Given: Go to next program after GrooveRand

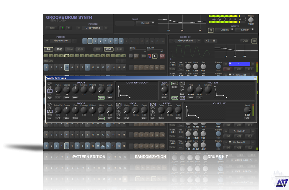Looking at the screenshot, I should click(x=106, y=28).
